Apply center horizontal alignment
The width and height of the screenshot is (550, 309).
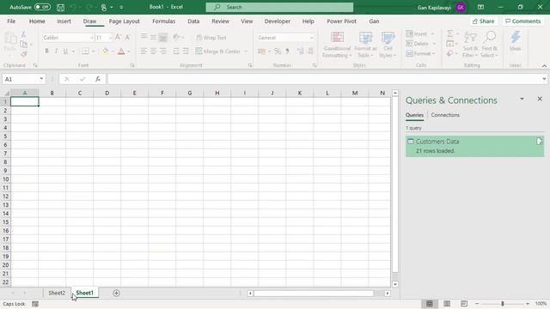pyautogui.click(x=153, y=51)
